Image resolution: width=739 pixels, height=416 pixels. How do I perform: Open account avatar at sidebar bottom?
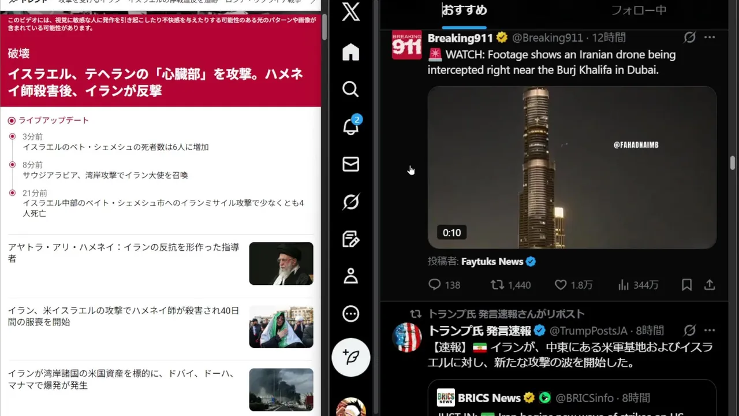click(x=351, y=407)
